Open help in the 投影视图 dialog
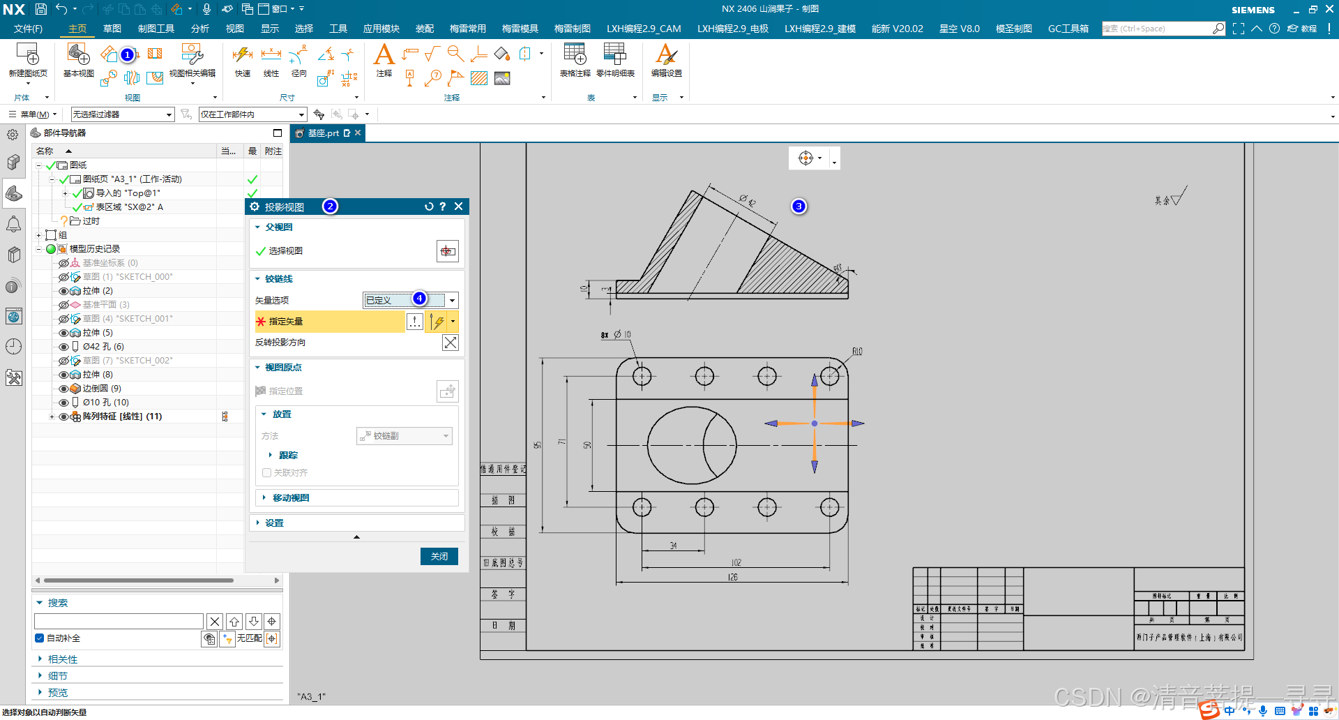 pos(443,207)
